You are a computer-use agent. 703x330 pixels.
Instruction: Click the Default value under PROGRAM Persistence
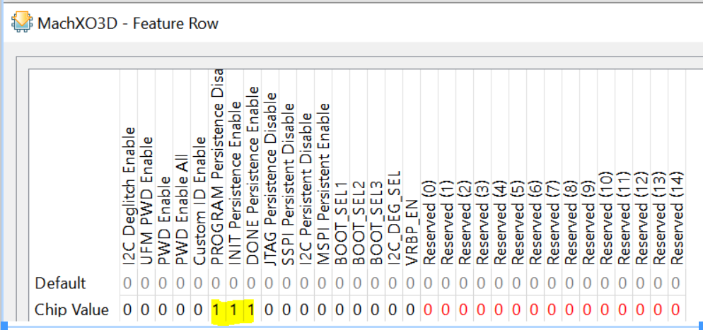click(x=216, y=283)
